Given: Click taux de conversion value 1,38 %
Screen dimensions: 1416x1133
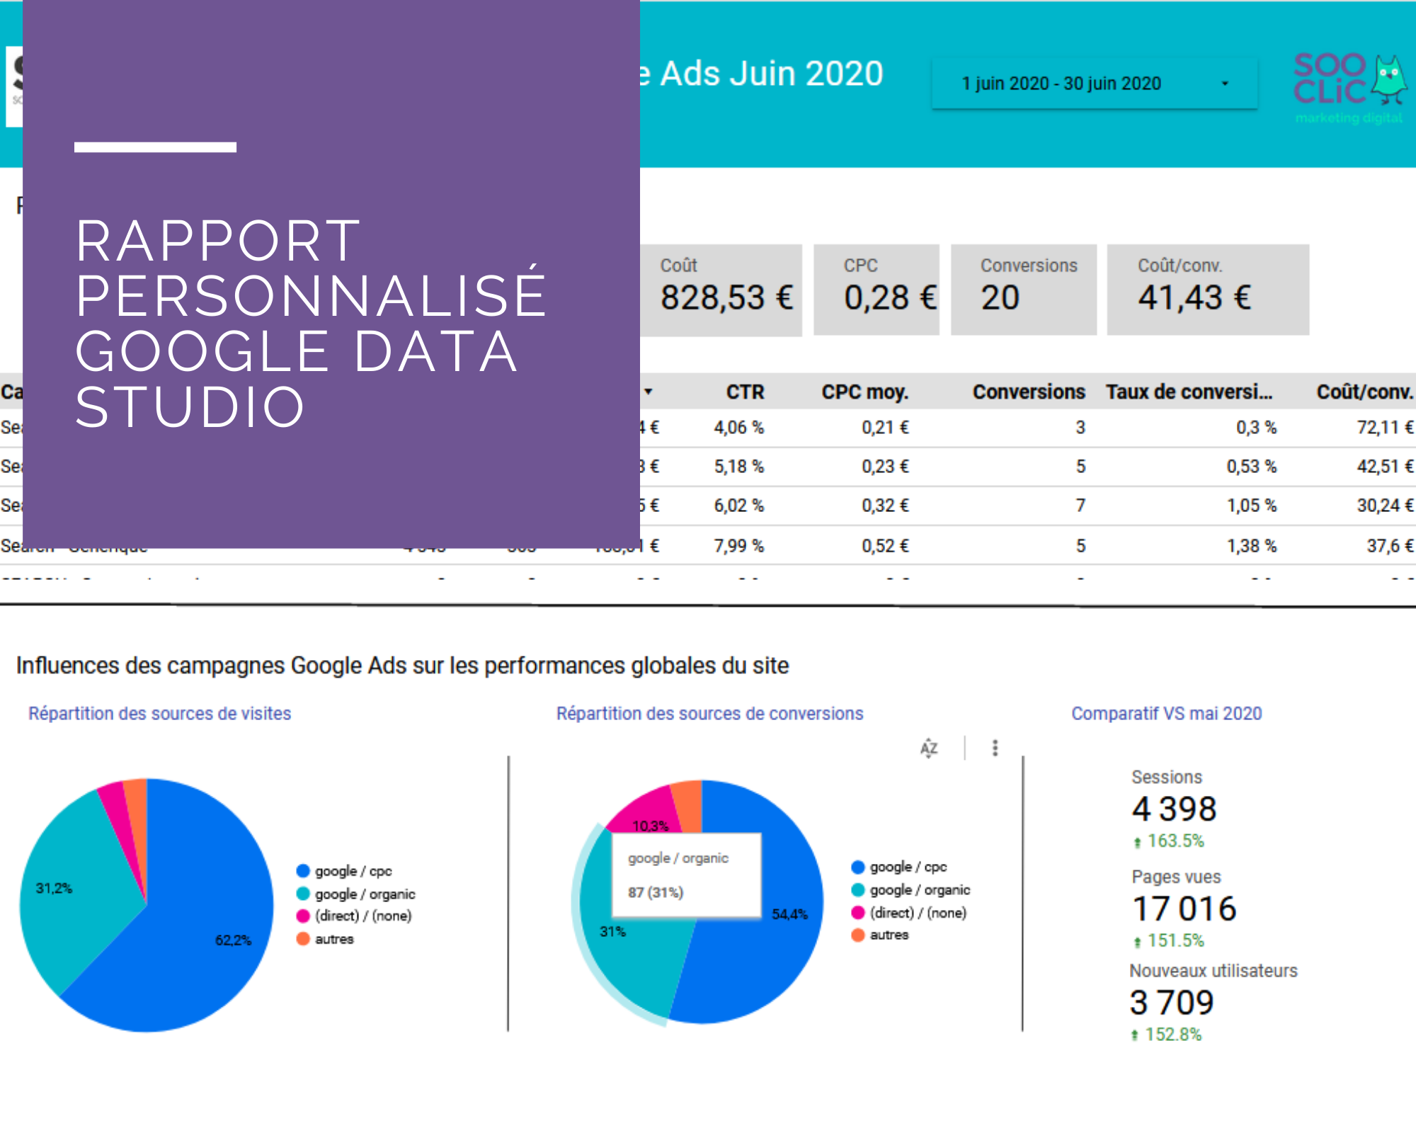Looking at the screenshot, I should tap(1251, 546).
